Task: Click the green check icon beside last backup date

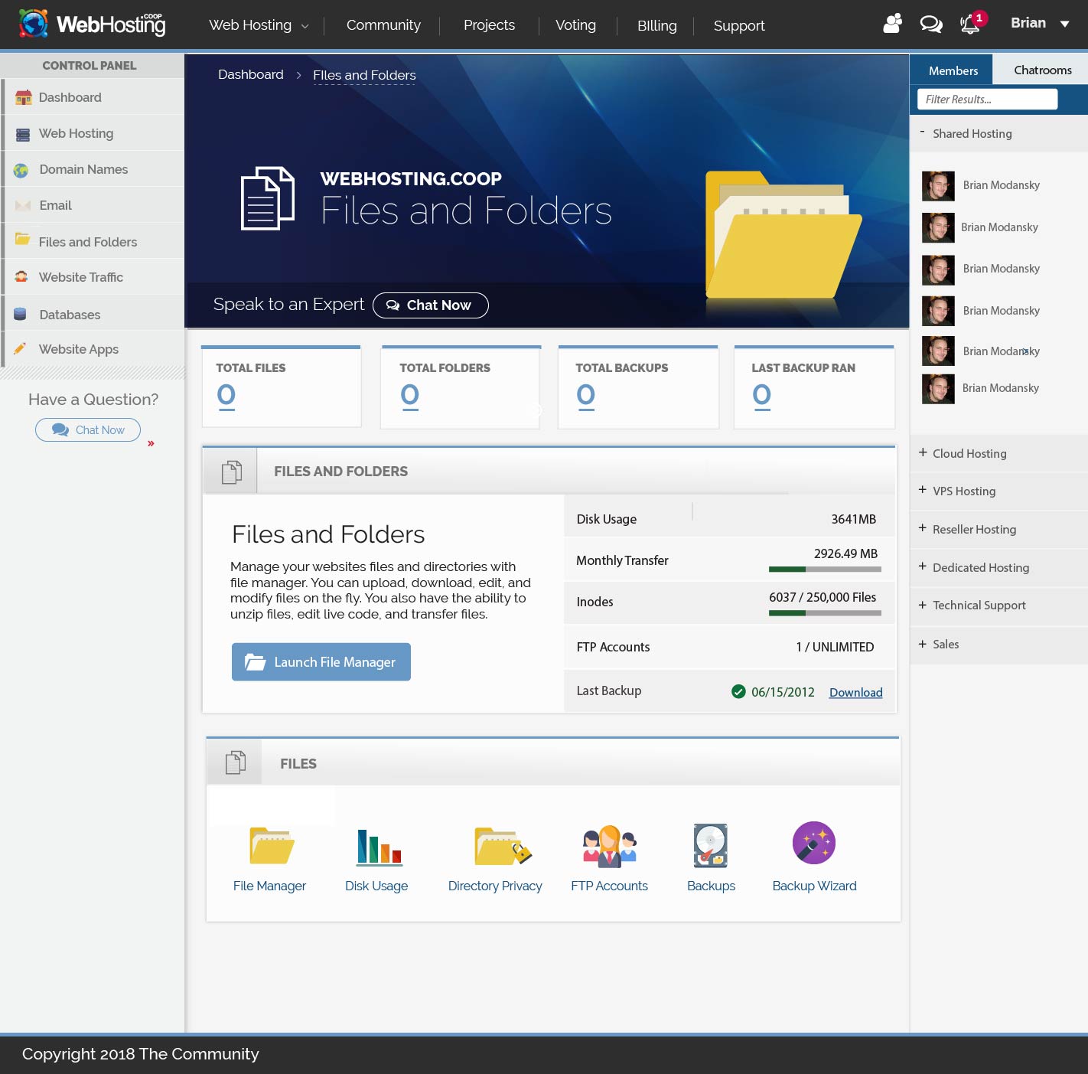Action: pos(738,691)
